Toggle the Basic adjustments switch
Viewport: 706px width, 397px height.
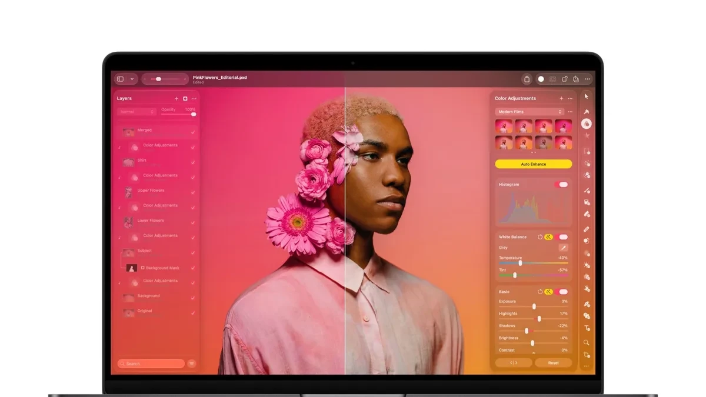coord(562,292)
